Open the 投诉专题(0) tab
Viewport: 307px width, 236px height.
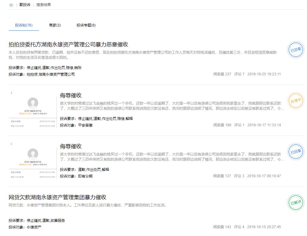point(86,25)
